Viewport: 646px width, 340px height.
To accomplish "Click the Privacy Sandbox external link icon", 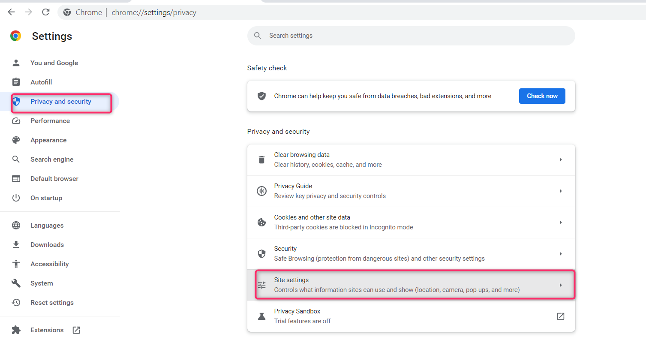I will (x=560, y=316).
